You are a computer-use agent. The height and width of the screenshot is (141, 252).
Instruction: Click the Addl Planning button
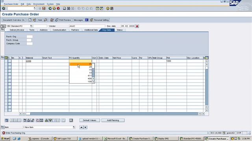[113, 120]
